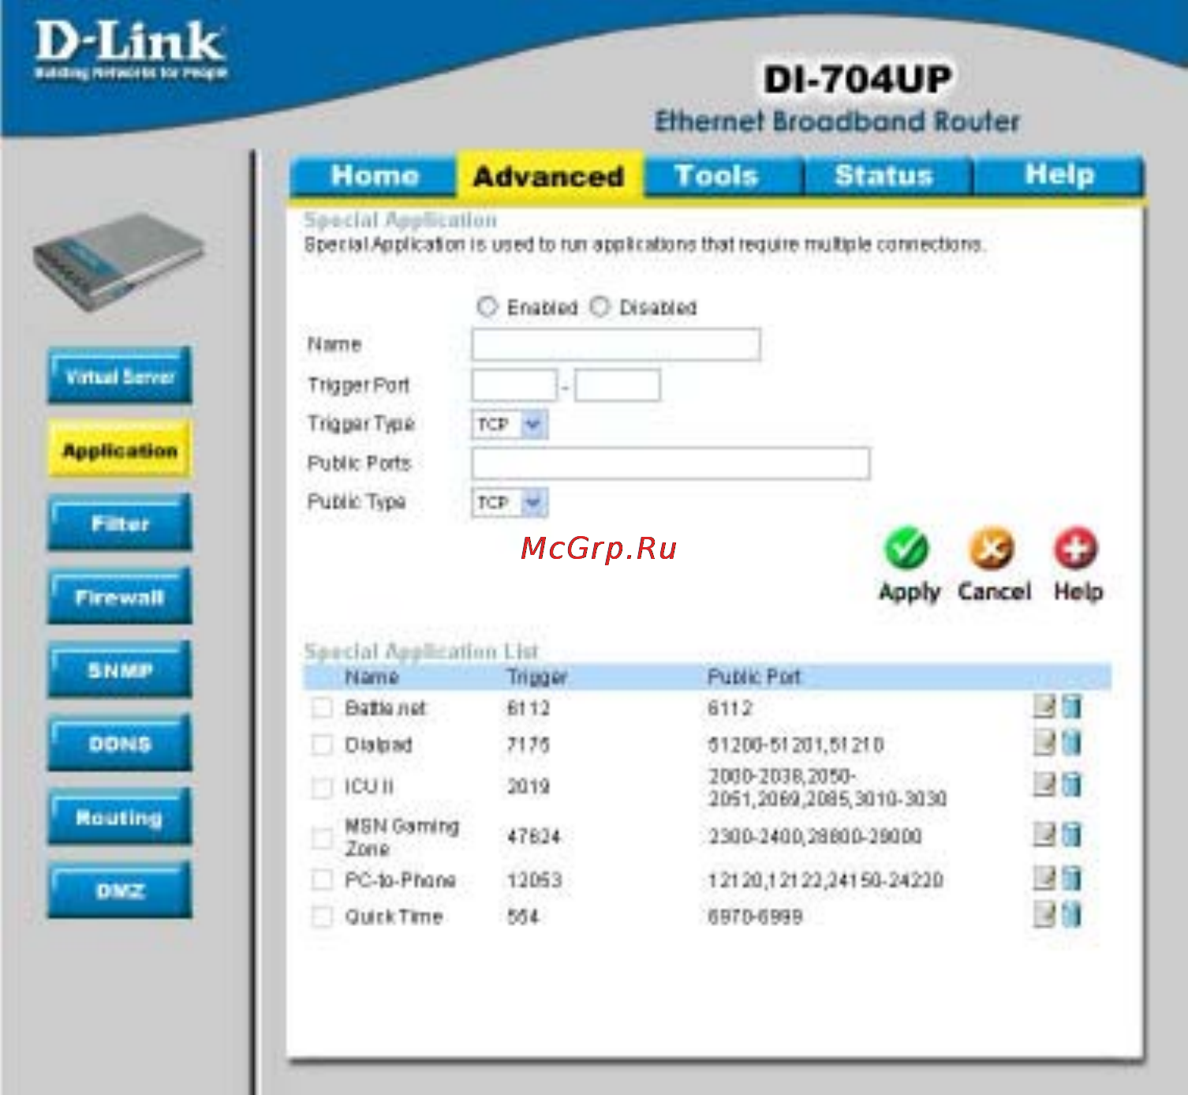Select the Enabled radio button

(x=488, y=306)
